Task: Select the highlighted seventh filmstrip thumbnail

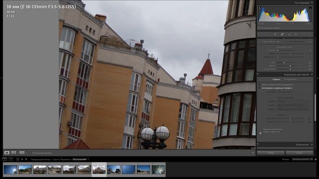Action: (99, 170)
